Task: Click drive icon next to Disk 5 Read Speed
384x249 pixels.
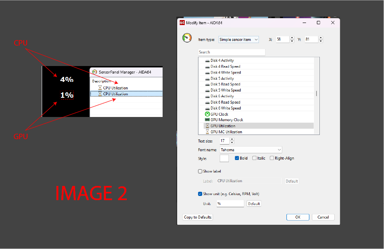Action: click(x=208, y=84)
